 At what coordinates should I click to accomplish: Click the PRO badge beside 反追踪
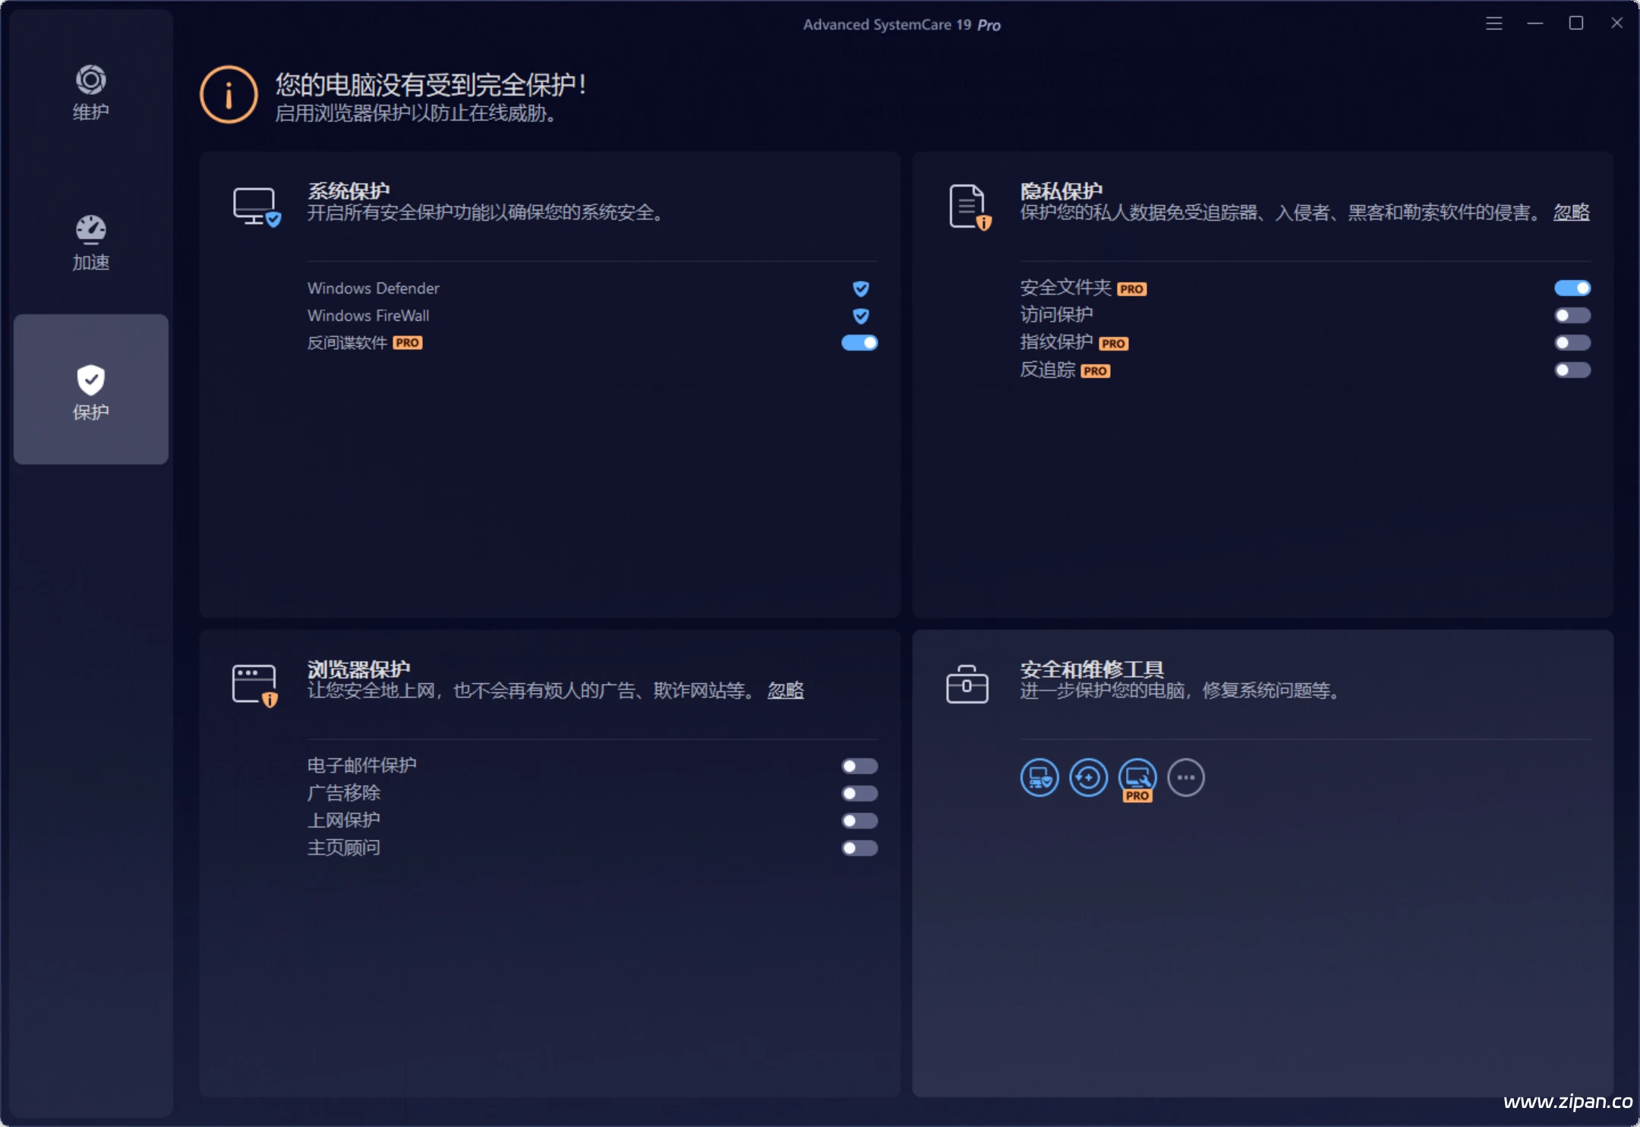[1096, 371]
